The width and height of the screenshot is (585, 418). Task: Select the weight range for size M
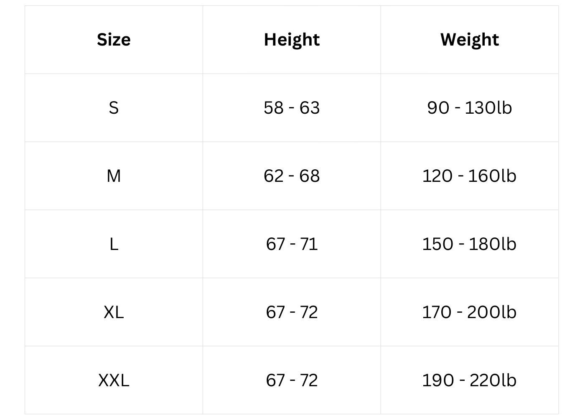(x=469, y=176)
